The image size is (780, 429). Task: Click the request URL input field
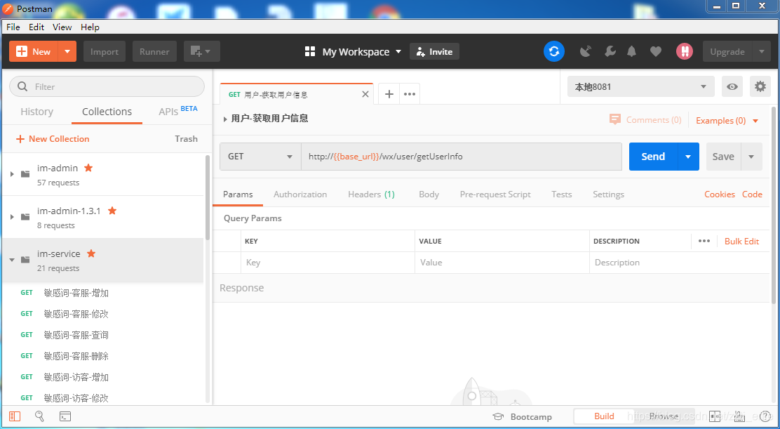[x=461, y=157]
